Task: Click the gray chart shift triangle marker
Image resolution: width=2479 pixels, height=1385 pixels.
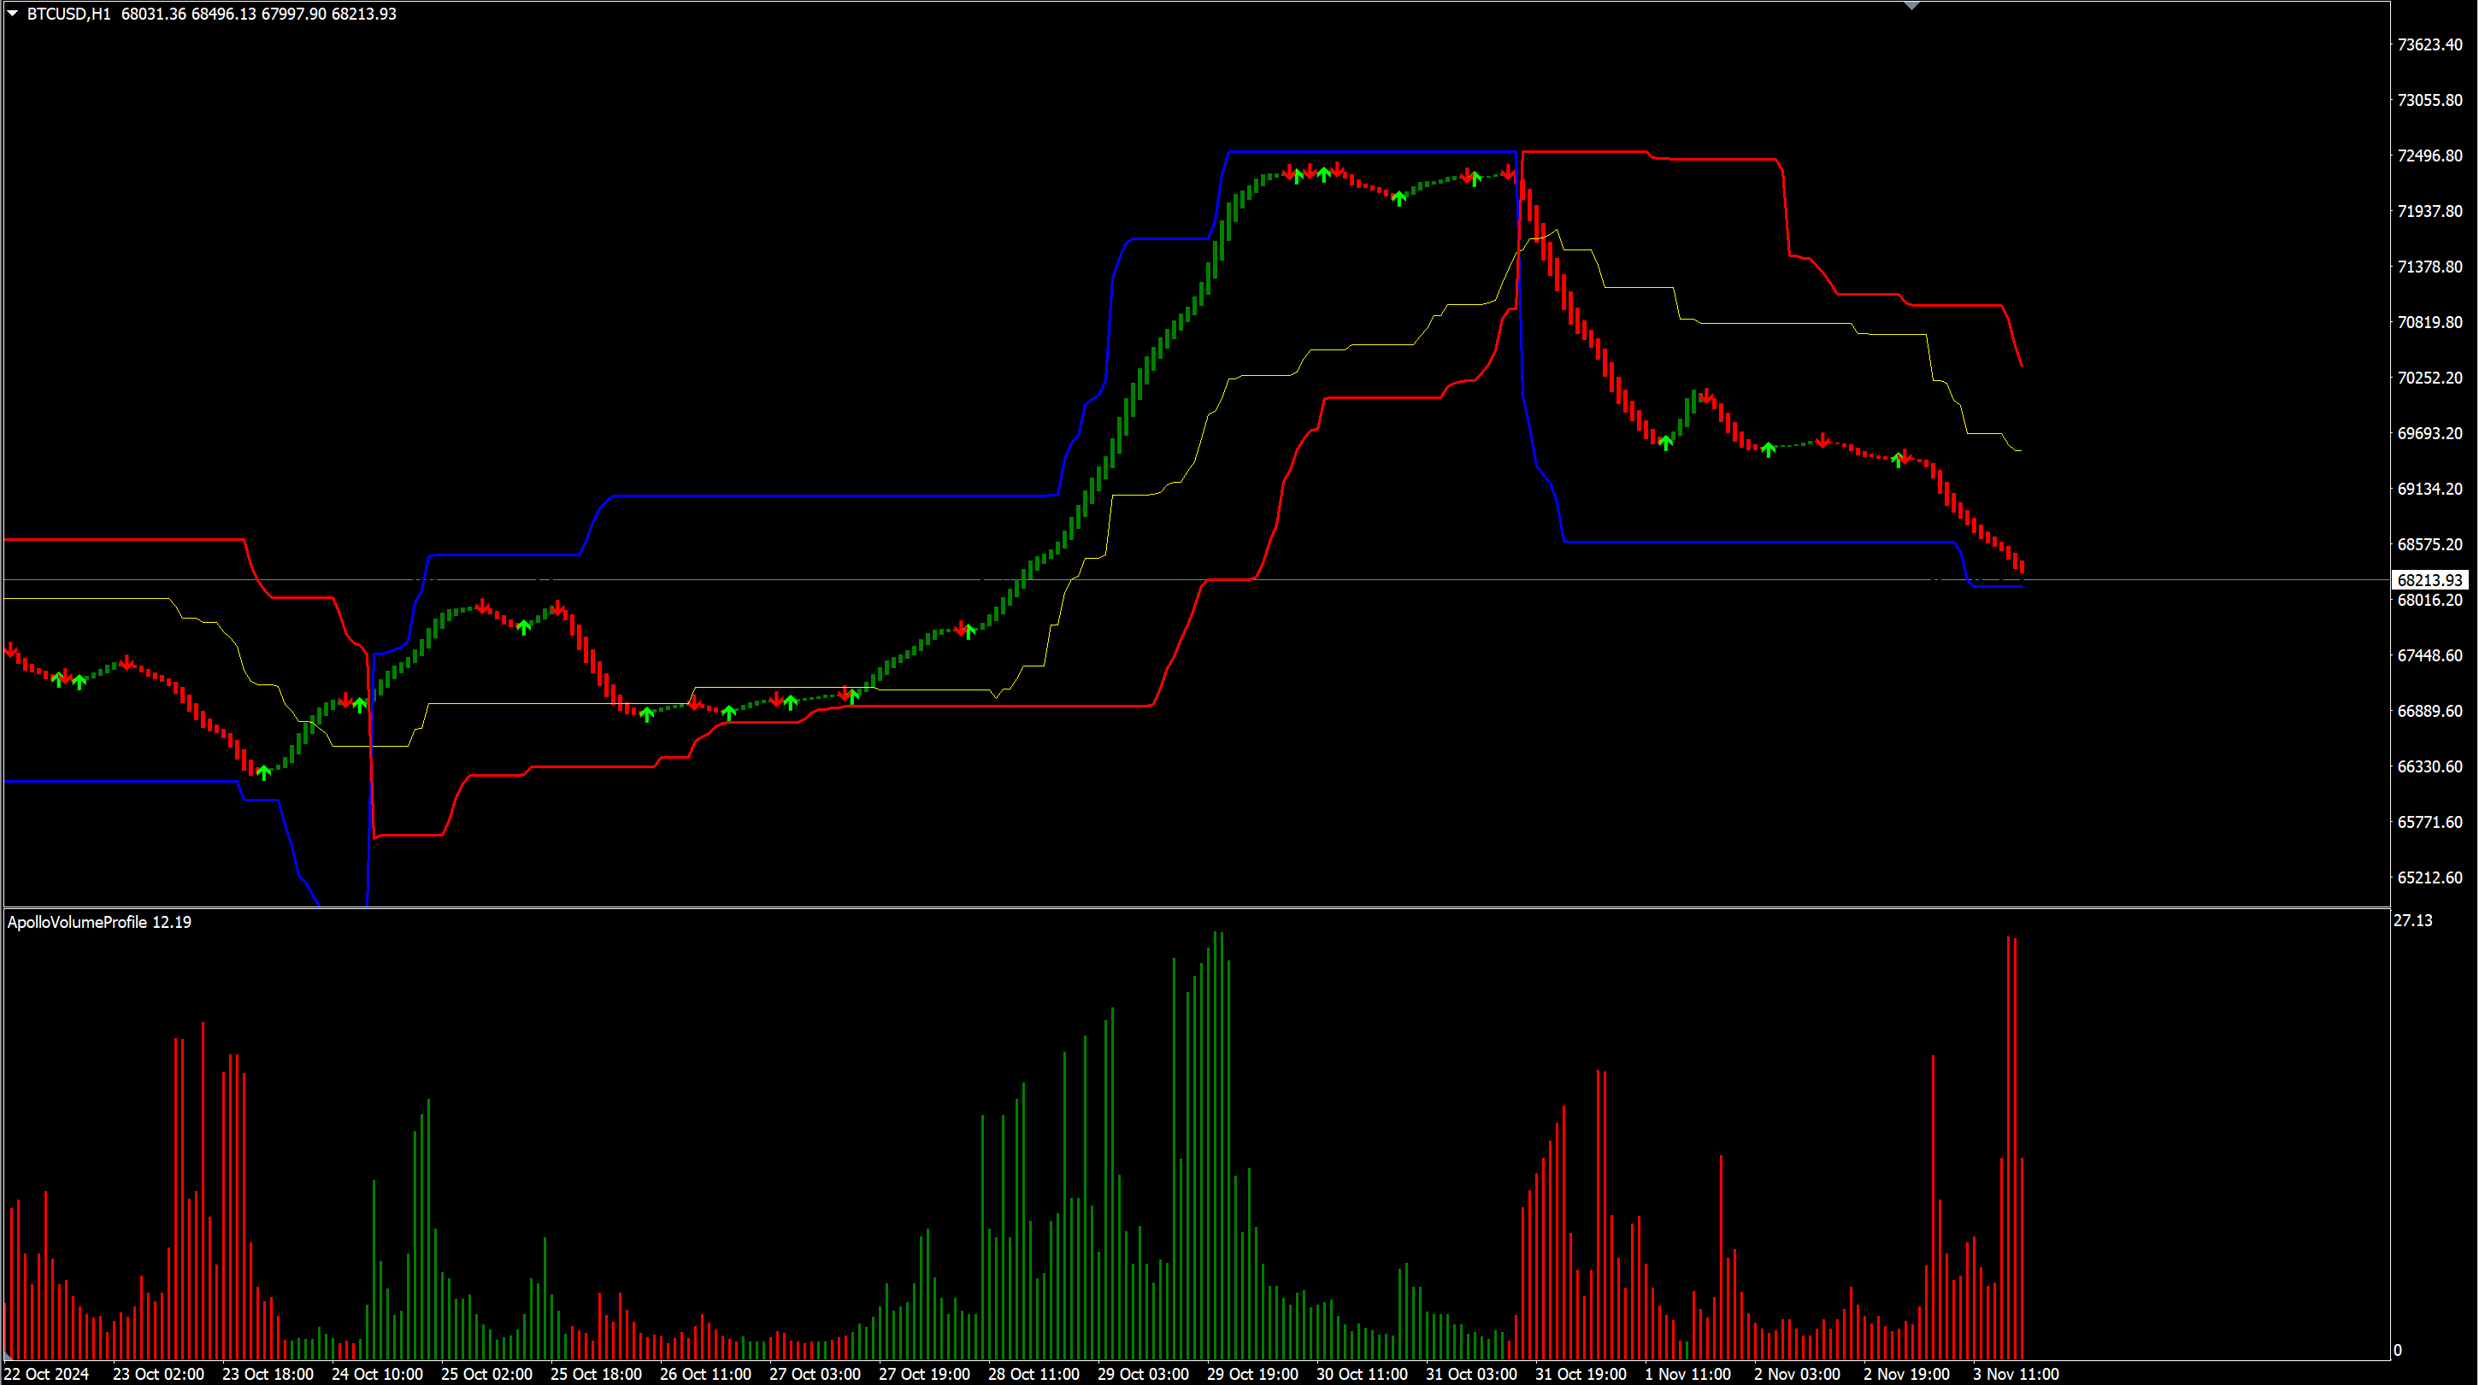Action: [1911, 5]
